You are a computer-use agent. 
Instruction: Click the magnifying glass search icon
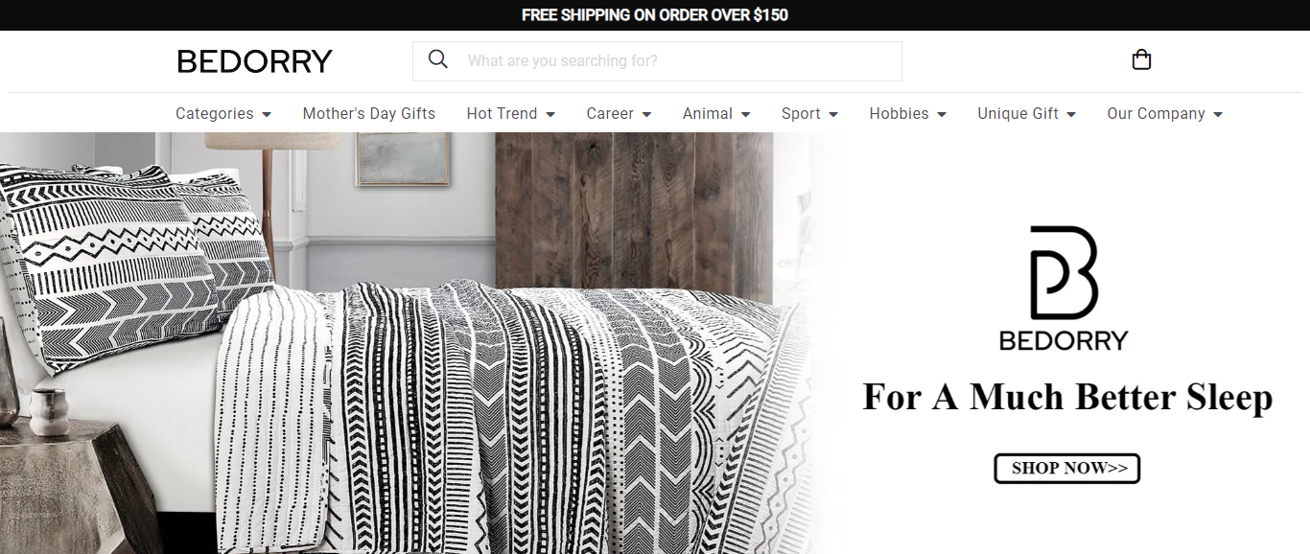coord(438,59)
